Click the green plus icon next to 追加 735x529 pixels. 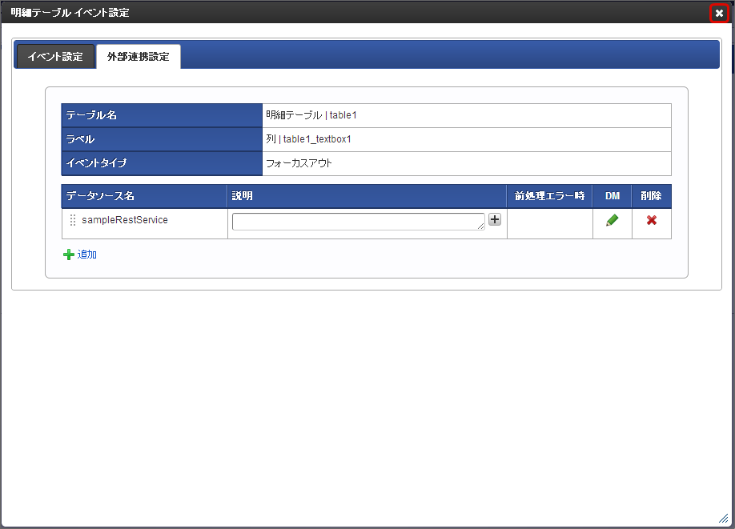coord(69,254)
